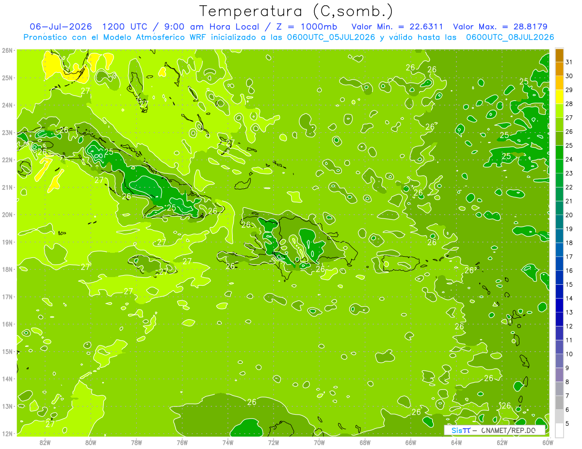This screenshot has height=449, width=582.
Task: Click the '14N' latitude axis label
Action: [7, 379]
